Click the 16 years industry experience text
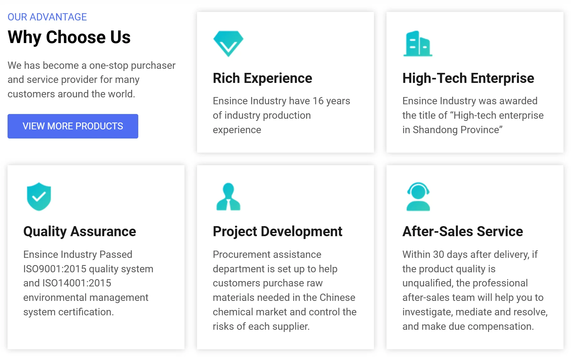571x364 pixels. (x=281, y=115)
